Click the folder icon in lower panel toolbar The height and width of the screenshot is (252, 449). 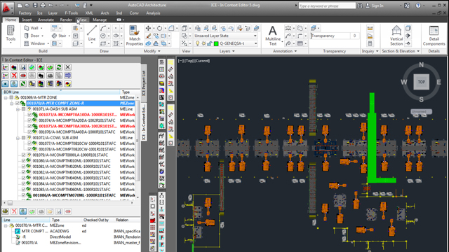50,211
